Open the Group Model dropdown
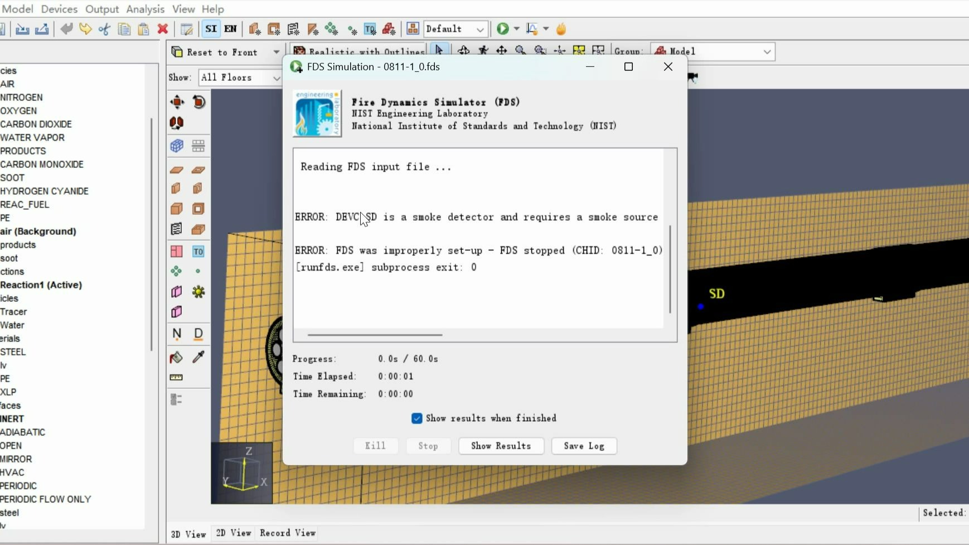The width and height of the screenshot is (969, 545). pos(713,52)
